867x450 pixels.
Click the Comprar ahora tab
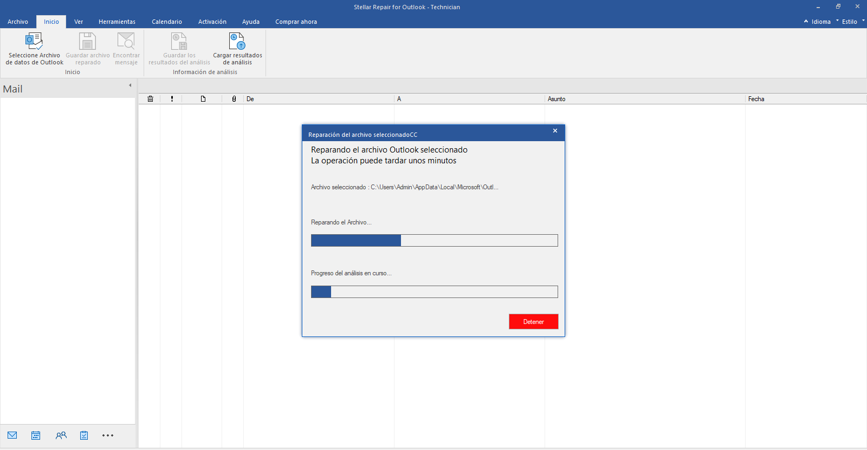pyautogui.click(x=296, y=22)
